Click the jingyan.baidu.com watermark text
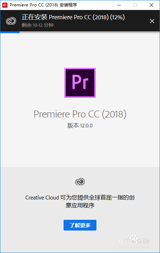Viewport: 160px width, 253px height. (134, 247)
